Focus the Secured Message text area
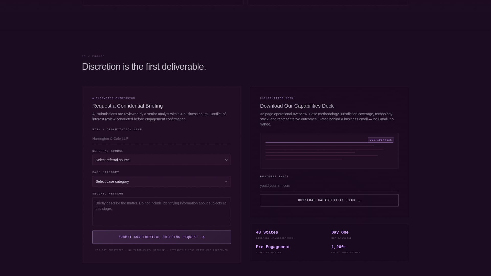This screenshot has width=491, height=276. (161, 211)
